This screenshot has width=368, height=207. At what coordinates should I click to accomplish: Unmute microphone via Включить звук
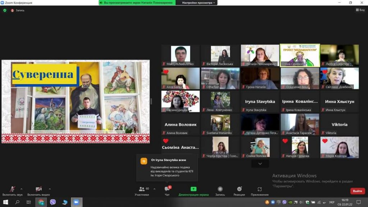[13, 191]
